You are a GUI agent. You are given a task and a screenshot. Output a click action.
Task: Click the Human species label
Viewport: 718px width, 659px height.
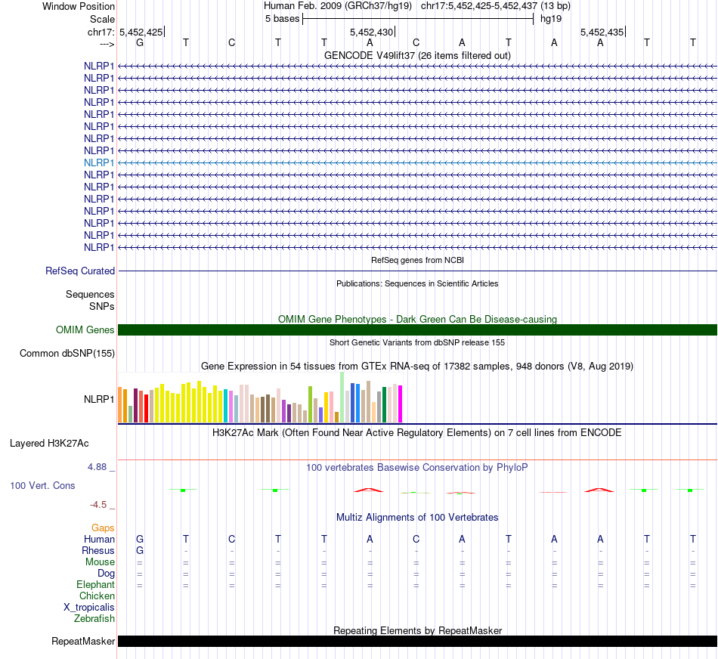coord(99,539)
